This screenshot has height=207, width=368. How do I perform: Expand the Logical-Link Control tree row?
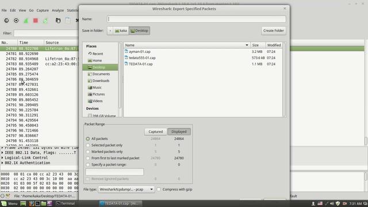click(2, 158)
